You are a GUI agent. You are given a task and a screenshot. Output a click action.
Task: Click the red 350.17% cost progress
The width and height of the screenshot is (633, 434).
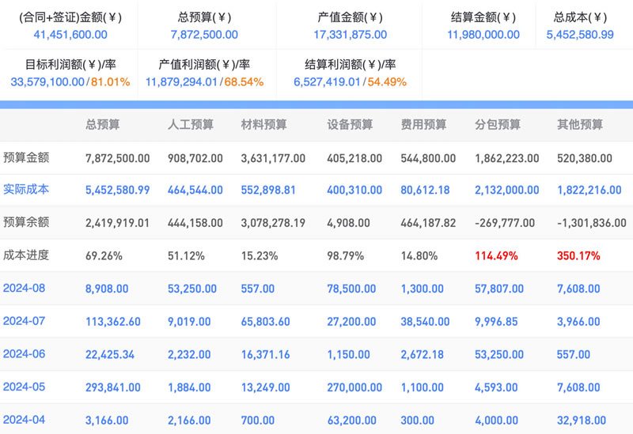578,255
